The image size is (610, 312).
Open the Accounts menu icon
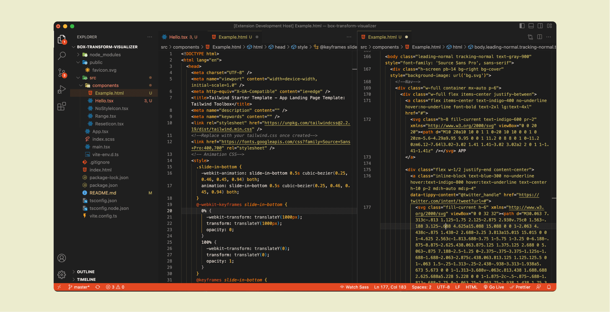click(61, 258)
